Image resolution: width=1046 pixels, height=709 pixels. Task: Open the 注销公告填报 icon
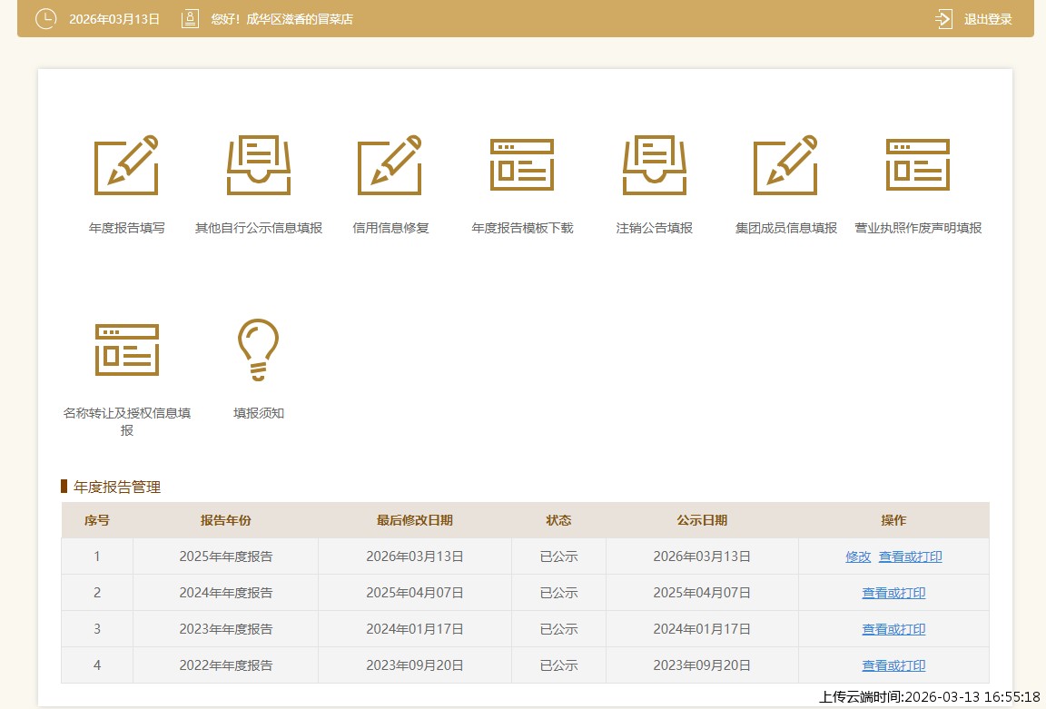click(x=655, y=165)
